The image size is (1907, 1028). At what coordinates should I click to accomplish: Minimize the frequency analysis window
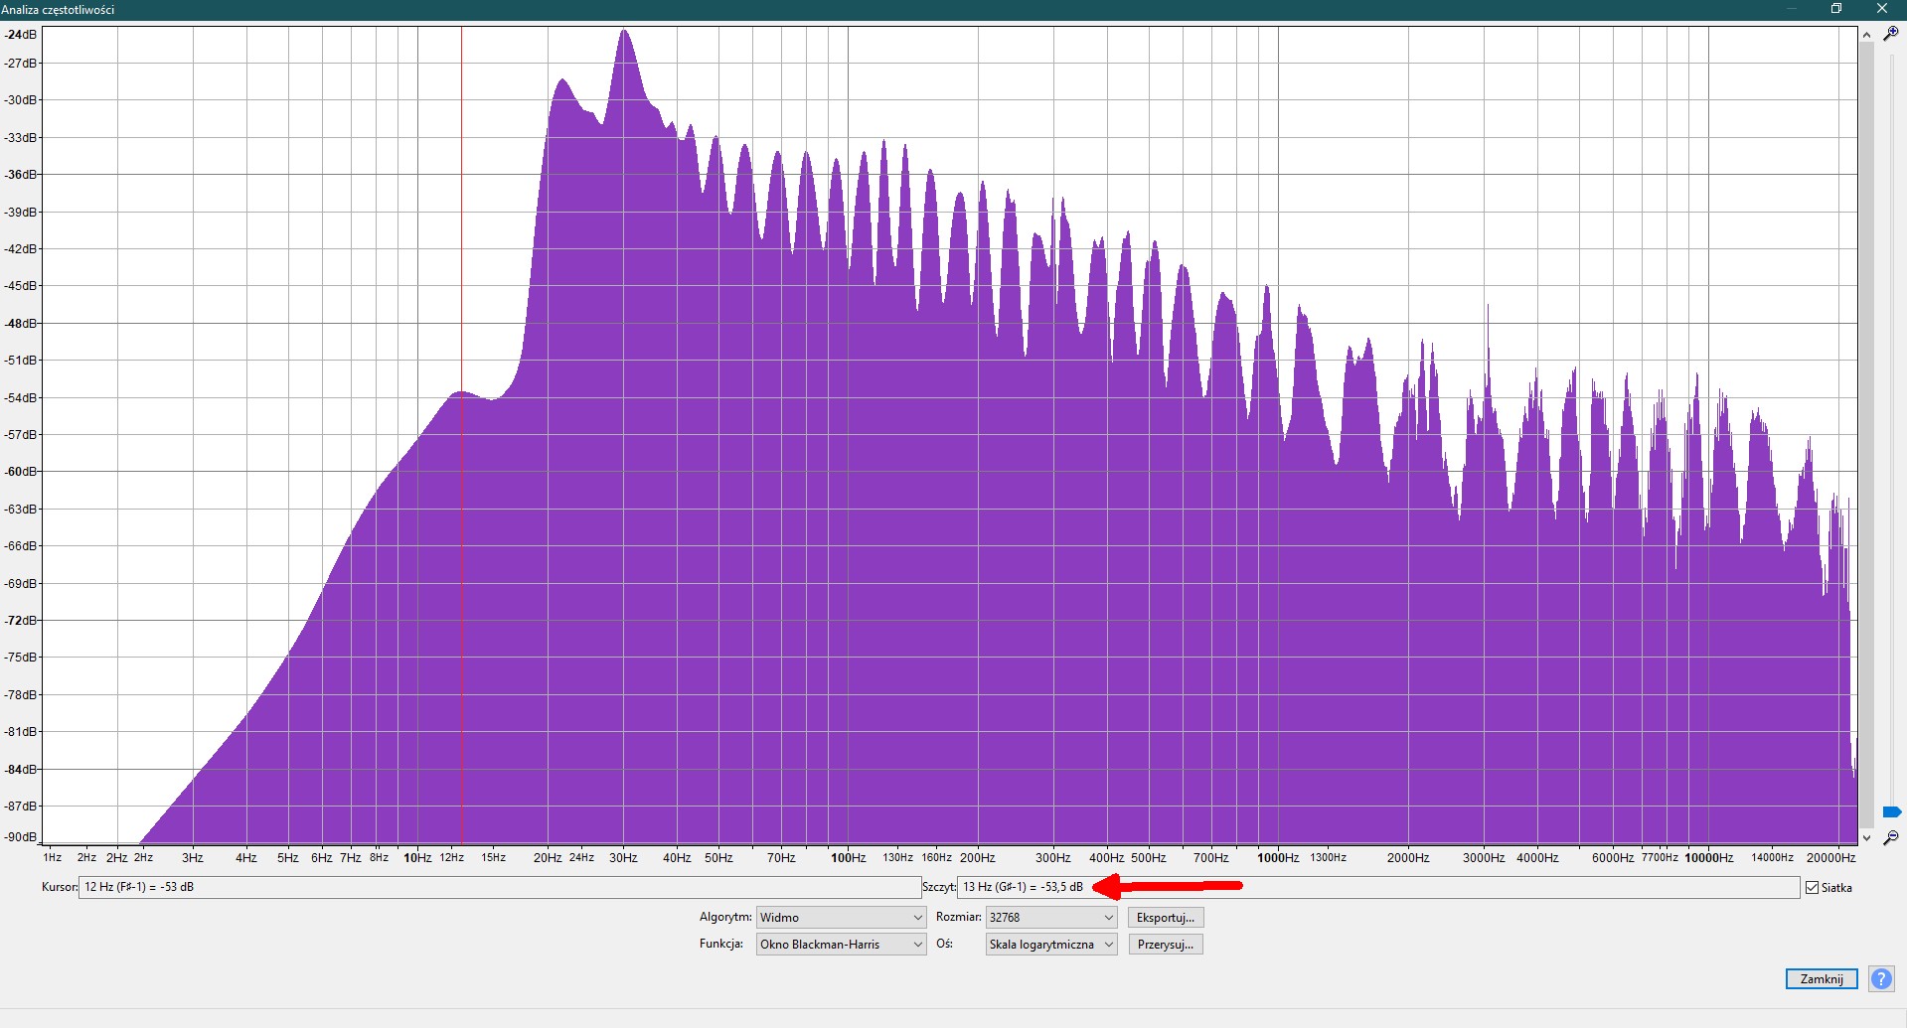coord(1792,9)
